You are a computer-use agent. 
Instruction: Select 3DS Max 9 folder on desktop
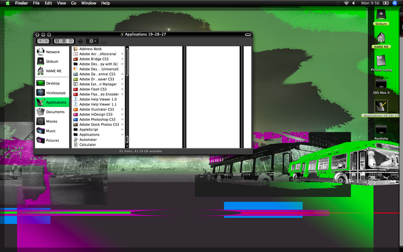[381, 86]
